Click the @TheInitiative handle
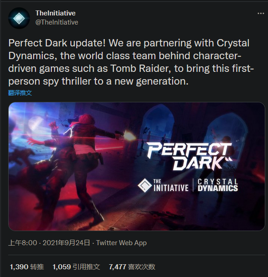Image resolution: width=268 pixels, height=277 pixels. (x=57, y=22)
